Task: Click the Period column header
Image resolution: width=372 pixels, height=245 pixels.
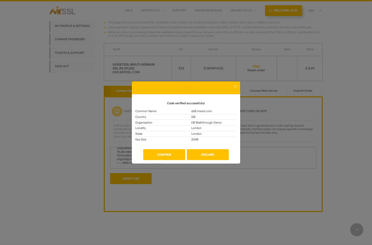Action: [x=213, y=49]
